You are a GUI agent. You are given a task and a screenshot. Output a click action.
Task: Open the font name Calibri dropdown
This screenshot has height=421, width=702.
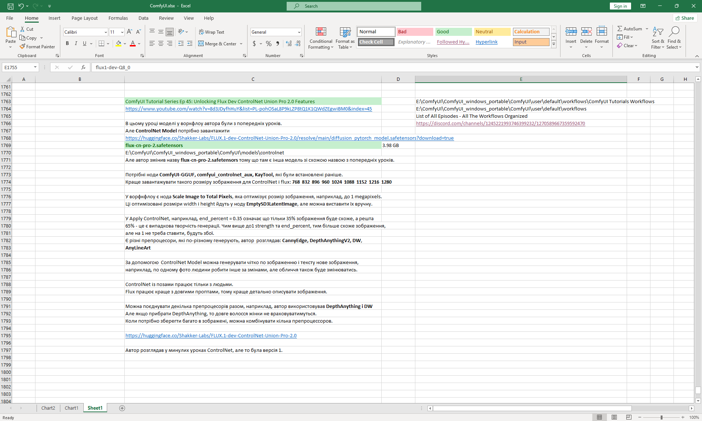pos(106,32)
